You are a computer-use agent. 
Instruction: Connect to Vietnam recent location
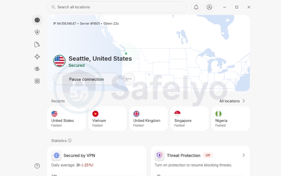tap(107, 119)
